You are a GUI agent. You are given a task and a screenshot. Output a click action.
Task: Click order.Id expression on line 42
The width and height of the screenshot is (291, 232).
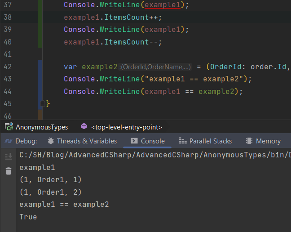pyautogui.click(x=269, y=67)
